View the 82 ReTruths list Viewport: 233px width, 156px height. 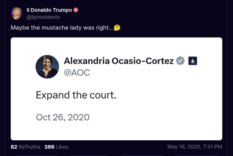point(25,147)
